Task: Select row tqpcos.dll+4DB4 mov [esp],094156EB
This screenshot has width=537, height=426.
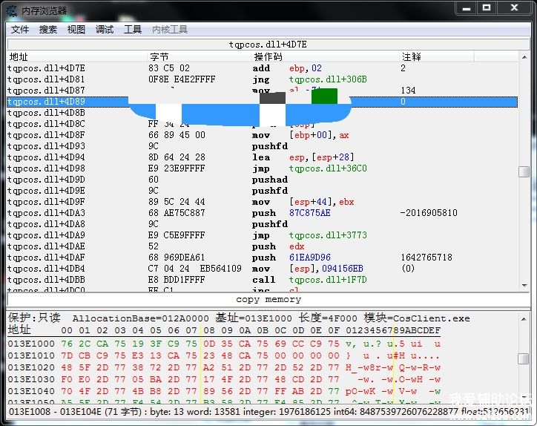Action: pos(263,269)
